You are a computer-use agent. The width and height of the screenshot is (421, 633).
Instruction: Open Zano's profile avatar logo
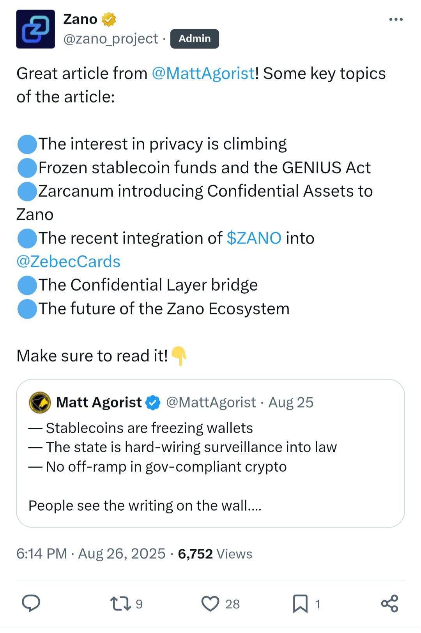click(35, 29)
